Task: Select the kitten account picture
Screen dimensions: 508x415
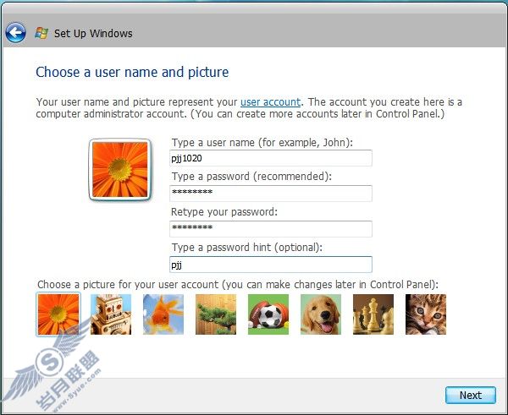Action: 426,314
